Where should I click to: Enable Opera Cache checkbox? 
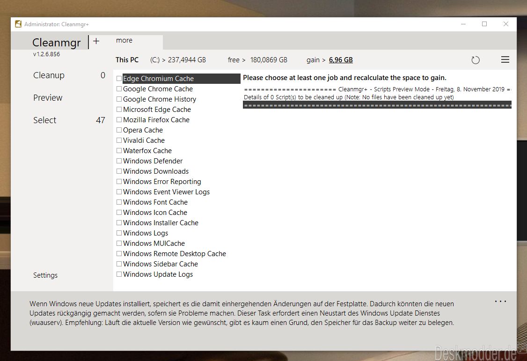pos(119,130)
